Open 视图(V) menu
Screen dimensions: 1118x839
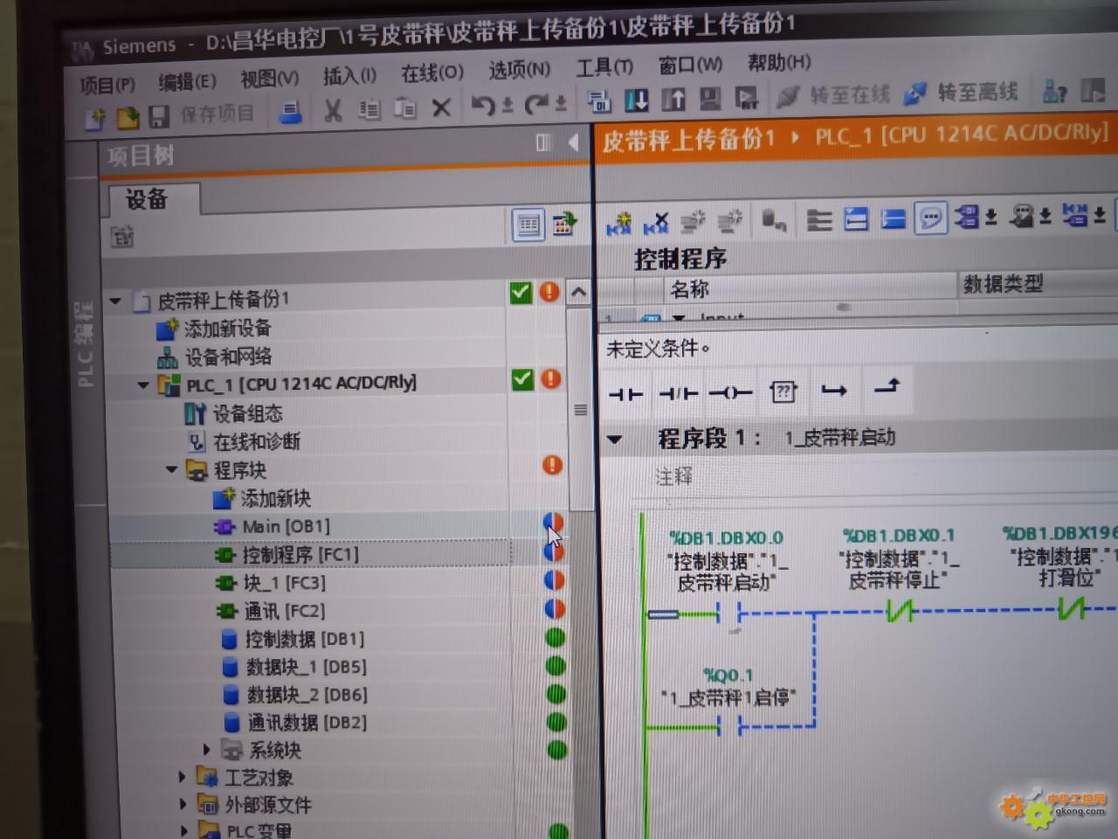click(x=270, y=79)
